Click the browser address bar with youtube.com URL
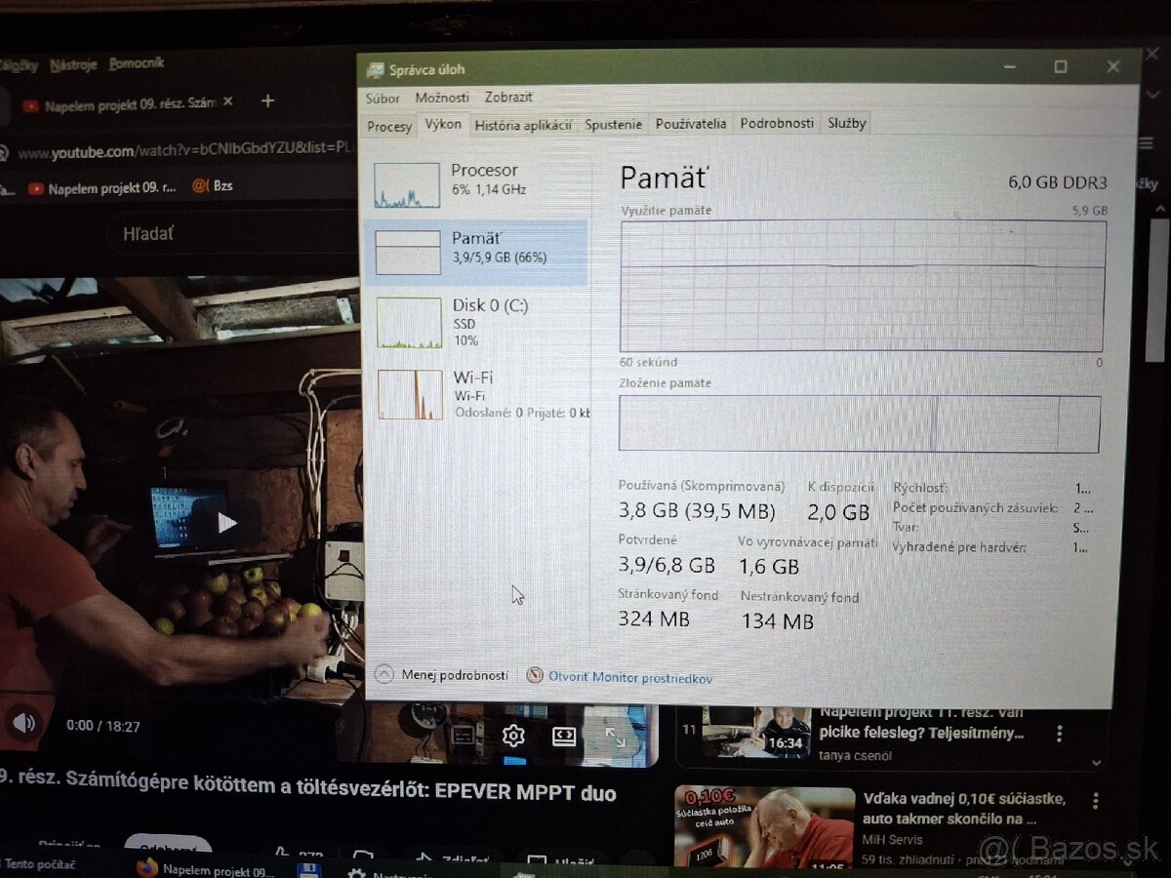The height and width of the screenshot is (878, 1171). (x=185, y=152)
